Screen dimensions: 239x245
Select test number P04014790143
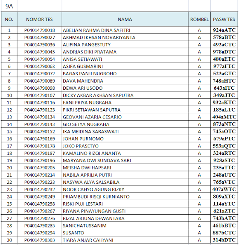pos(40,124)
